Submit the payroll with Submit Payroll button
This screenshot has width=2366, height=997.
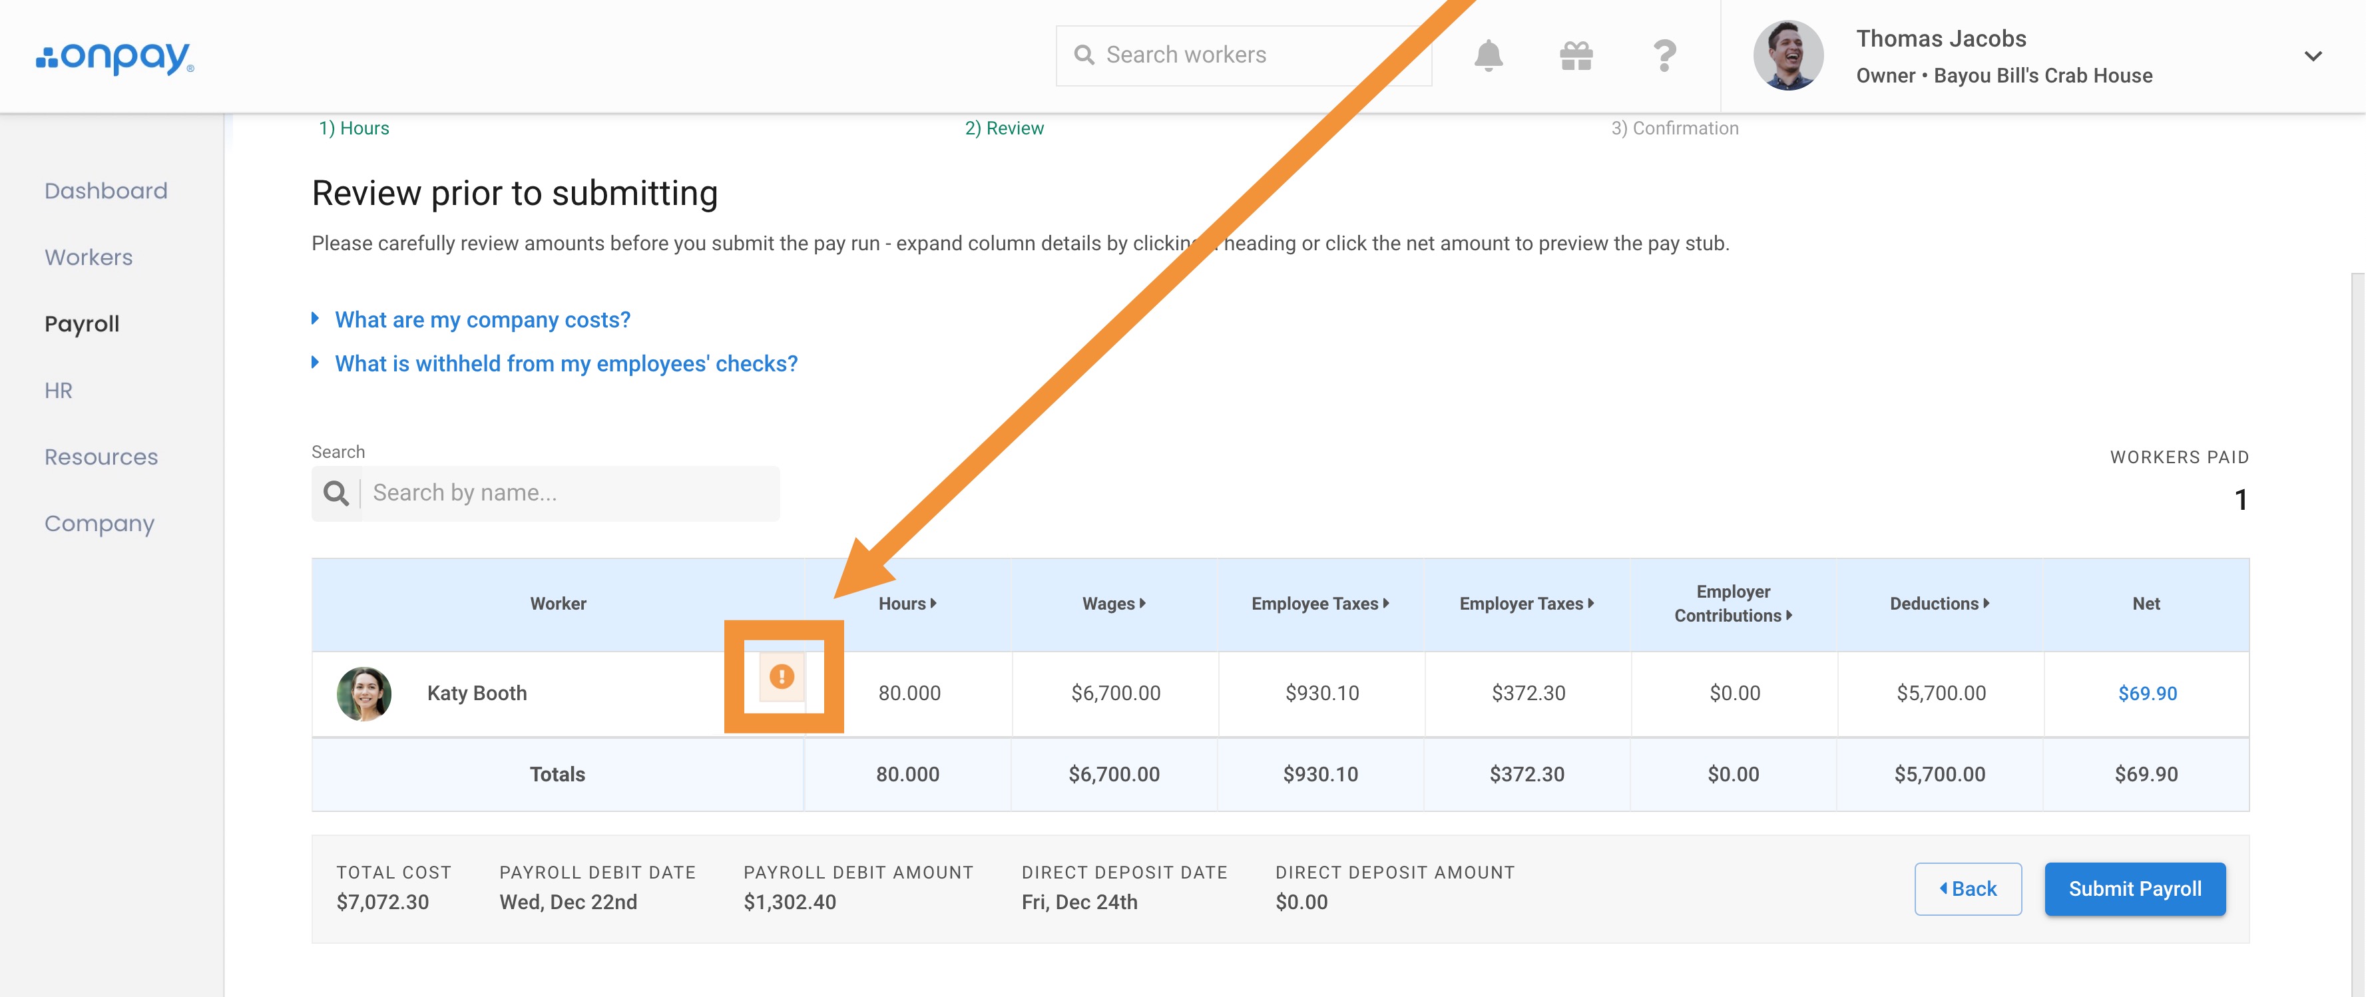pyautogui.click(x=2134, y=889)
